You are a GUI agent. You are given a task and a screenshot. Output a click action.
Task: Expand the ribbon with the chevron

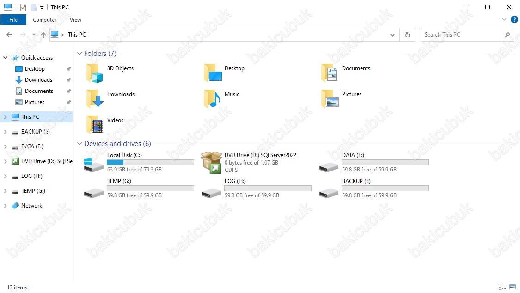pyautogui.click(x=504, y=19)
